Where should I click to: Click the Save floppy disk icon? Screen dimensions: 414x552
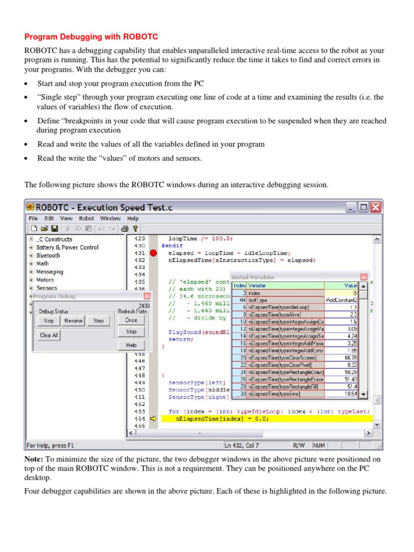pos(54,229)
